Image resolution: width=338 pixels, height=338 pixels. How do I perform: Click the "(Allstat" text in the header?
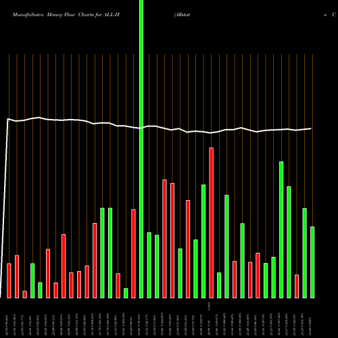(182, 15)
